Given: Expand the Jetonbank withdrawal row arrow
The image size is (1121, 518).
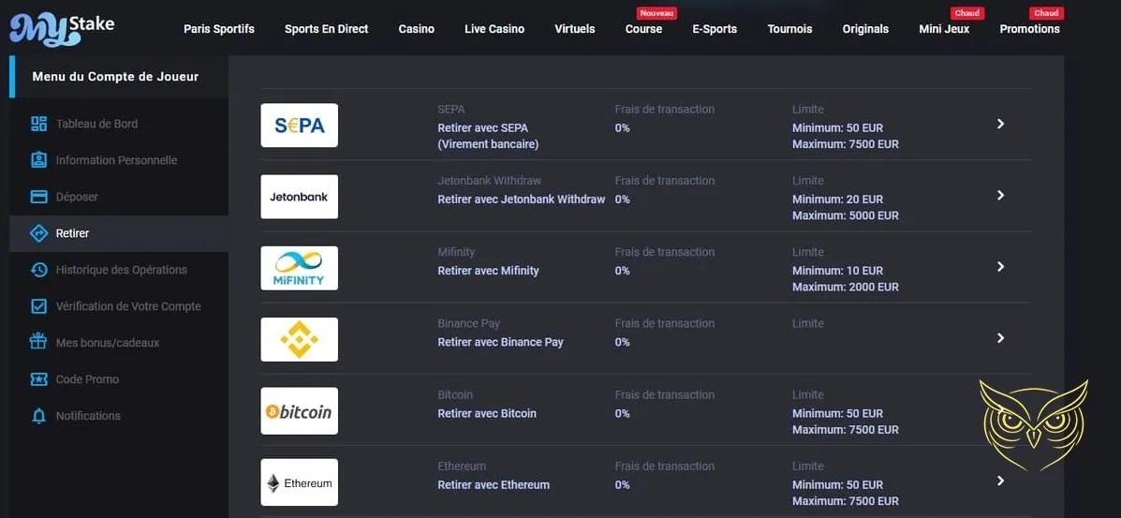Looking at the screenshot, I should coord(1000,196).
